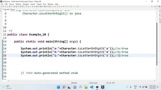Click the Coverage run icon in toolbar

41,6
